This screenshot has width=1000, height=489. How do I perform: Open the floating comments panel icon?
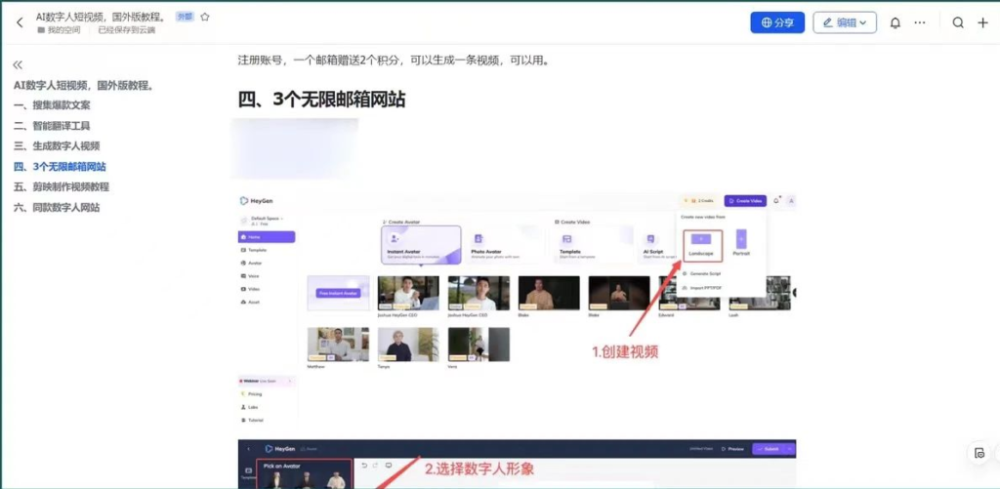[979, 453]
